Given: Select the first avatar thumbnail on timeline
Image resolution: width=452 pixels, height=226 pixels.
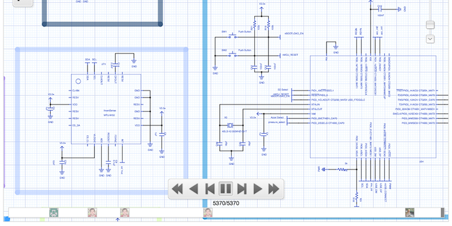Looking at the screenshot, I should [x=54, y=213].
